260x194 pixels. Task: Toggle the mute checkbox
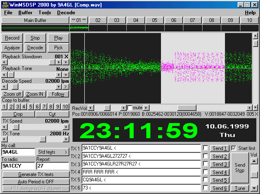click(x=130, y=108)
